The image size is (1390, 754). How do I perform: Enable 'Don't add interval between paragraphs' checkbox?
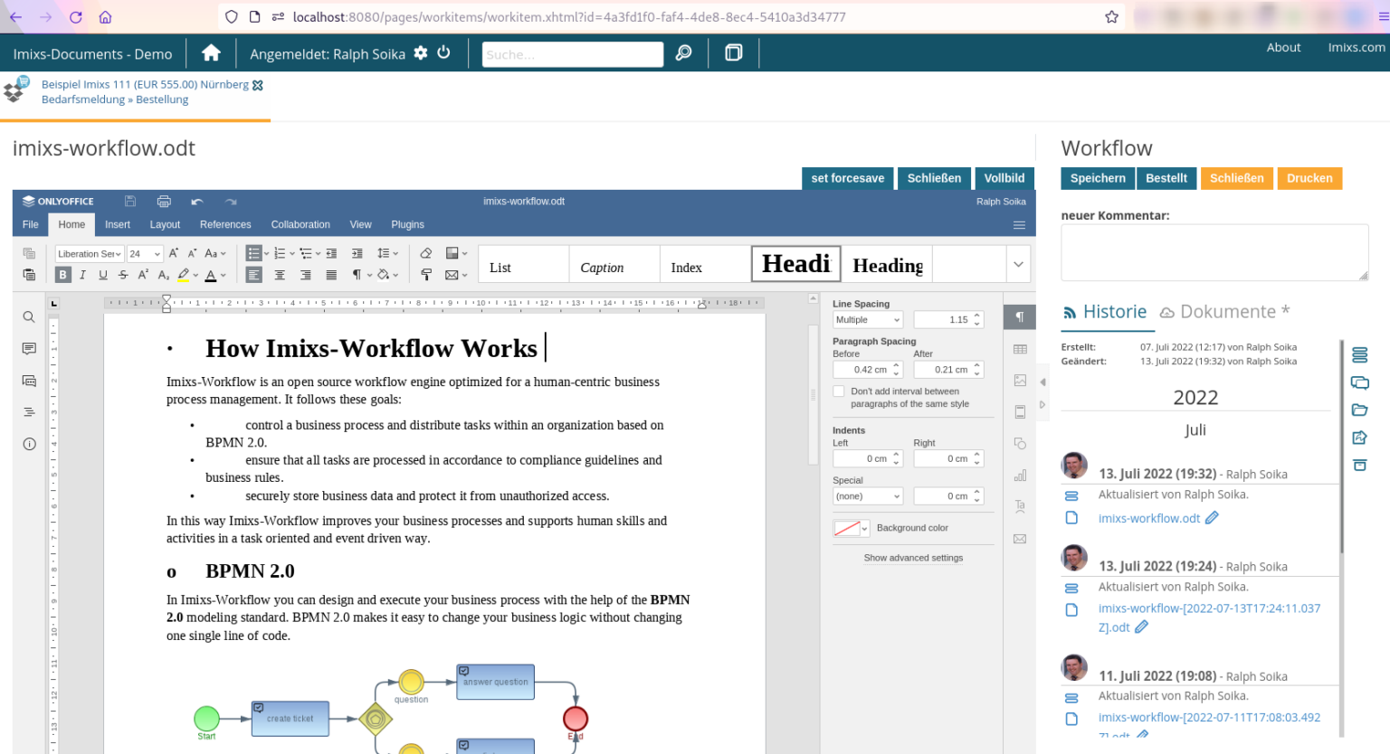click(838, 391)
